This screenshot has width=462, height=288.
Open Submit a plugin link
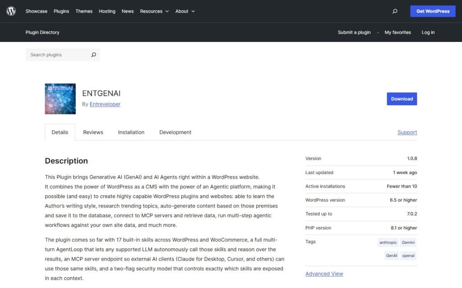[354, 32]
